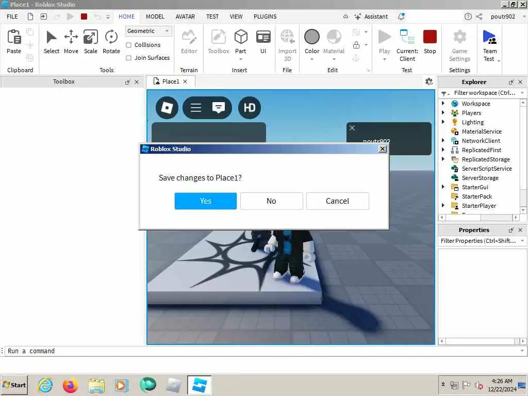Screen dimensions: 528x396
Task: Click the HD button in viewport
Action: [250, 108]
